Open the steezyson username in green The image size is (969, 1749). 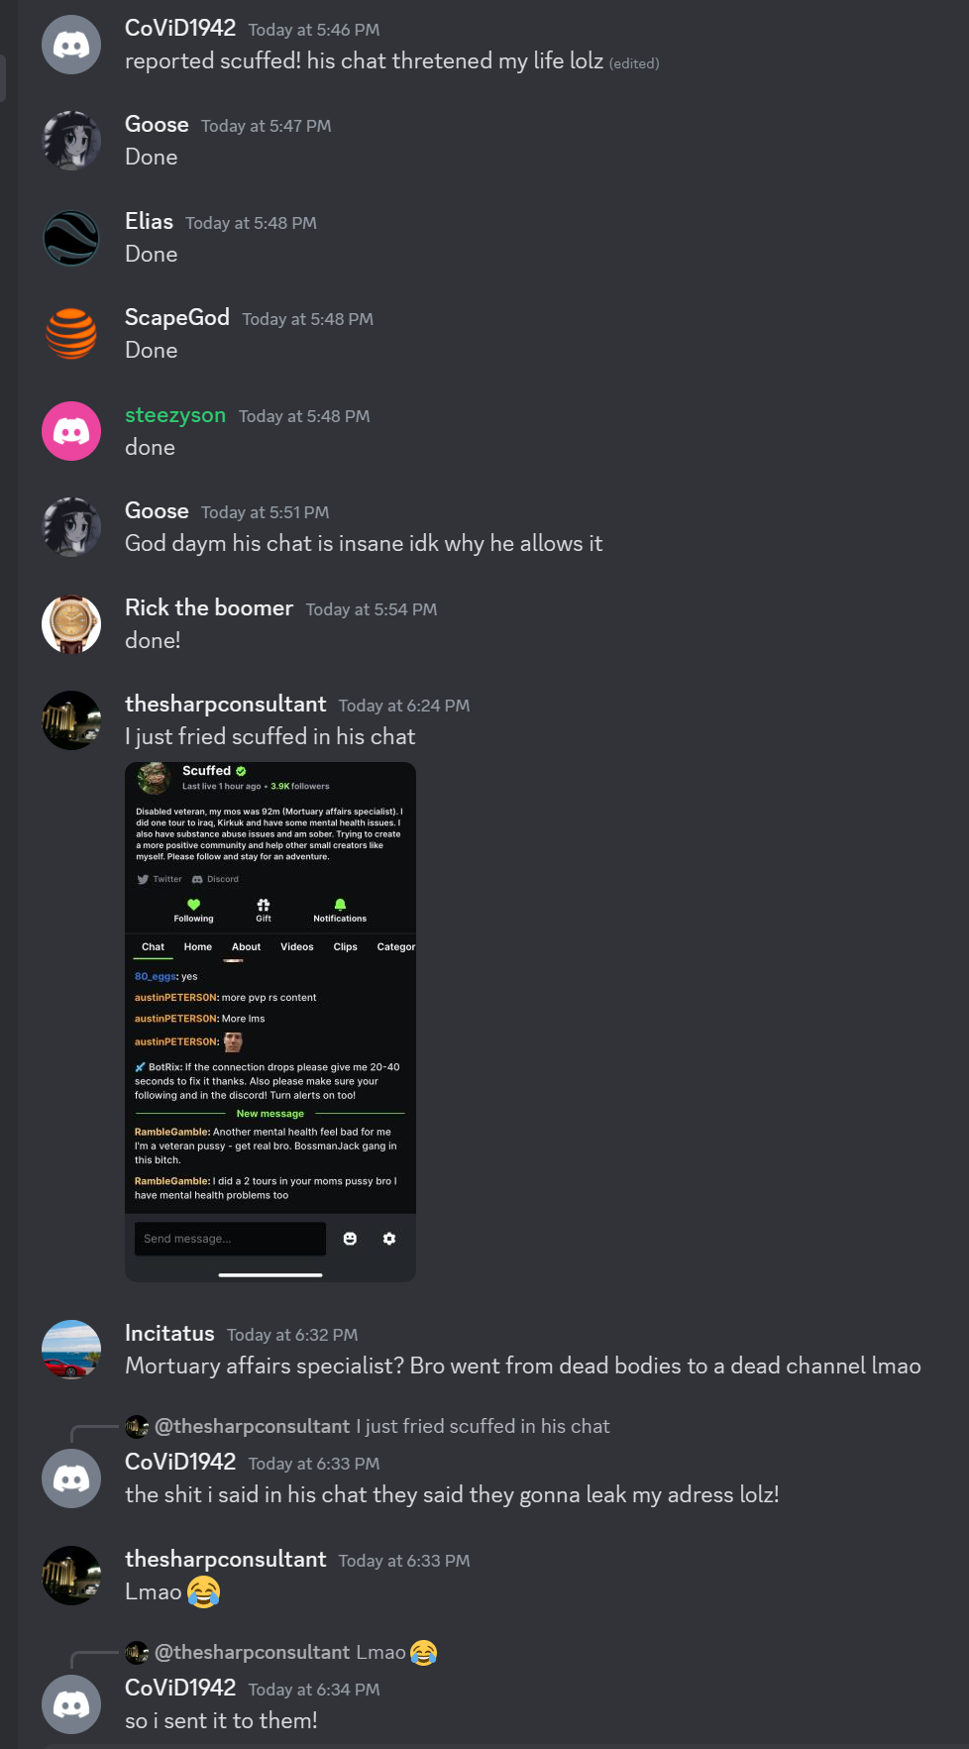click(x=175, y=415)
